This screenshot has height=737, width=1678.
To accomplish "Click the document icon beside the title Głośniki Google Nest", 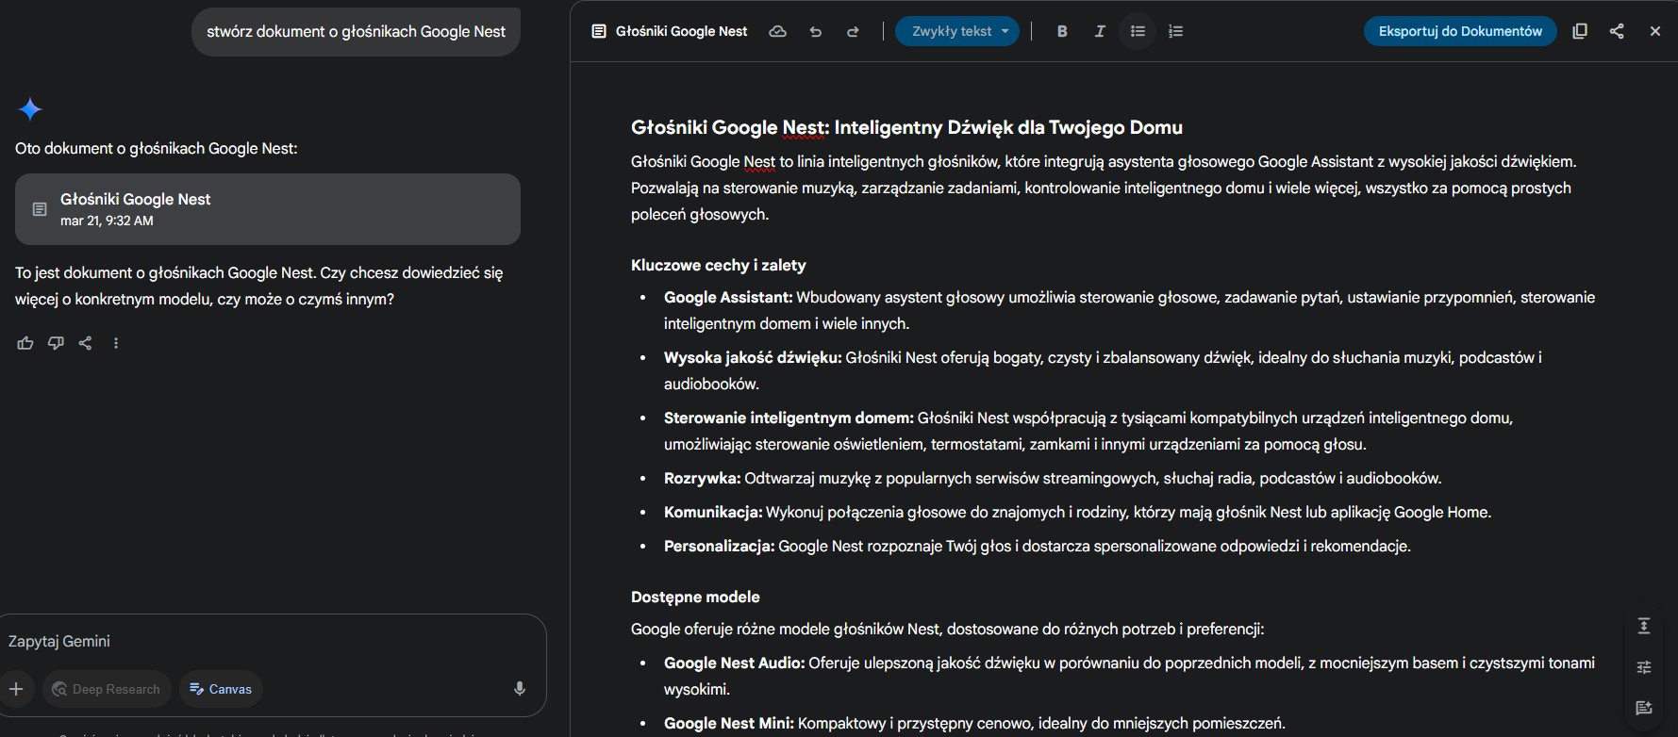I will (598, 31).
